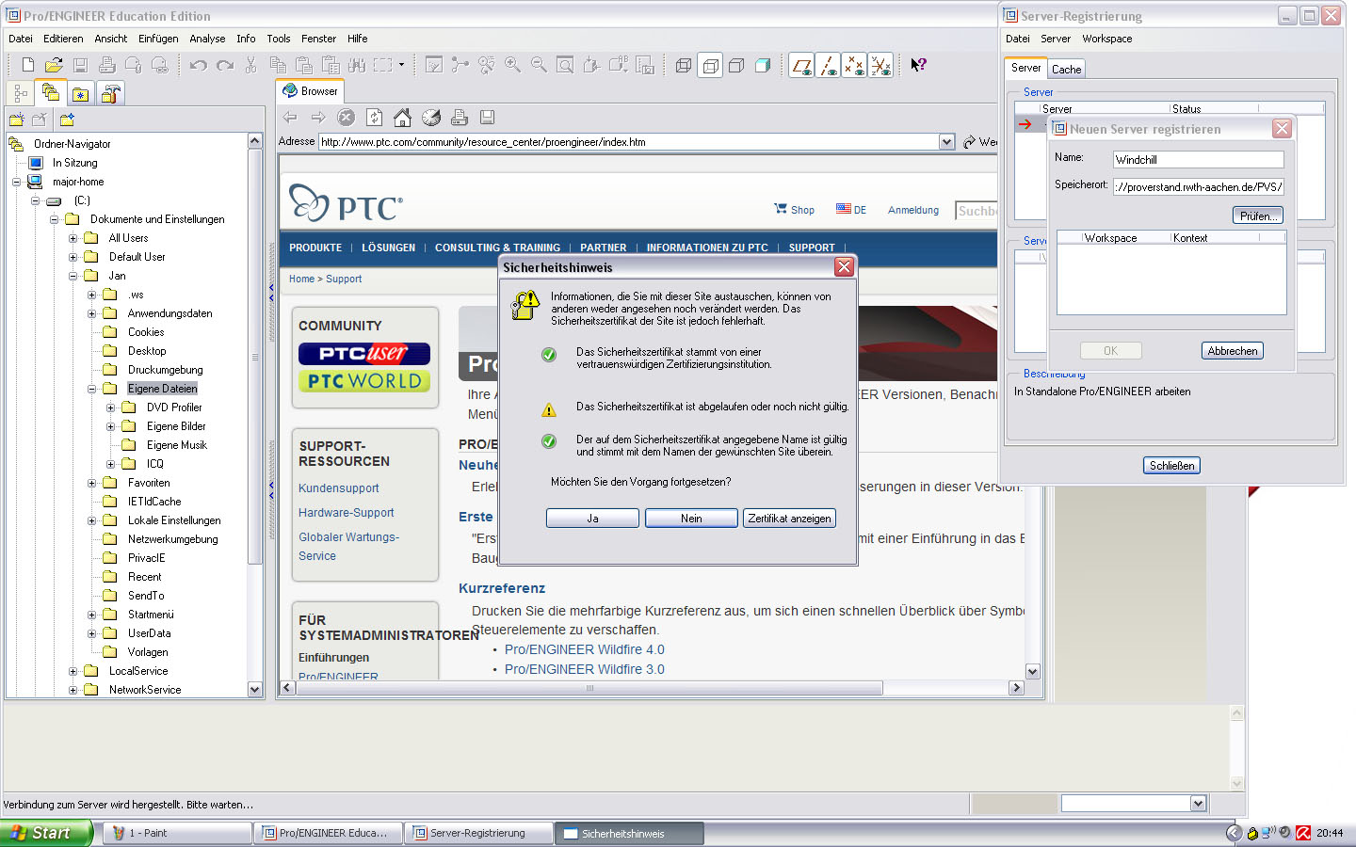Show the model tree navigator tab
The height and width of the screenshot is (847, 1356).
21,94
